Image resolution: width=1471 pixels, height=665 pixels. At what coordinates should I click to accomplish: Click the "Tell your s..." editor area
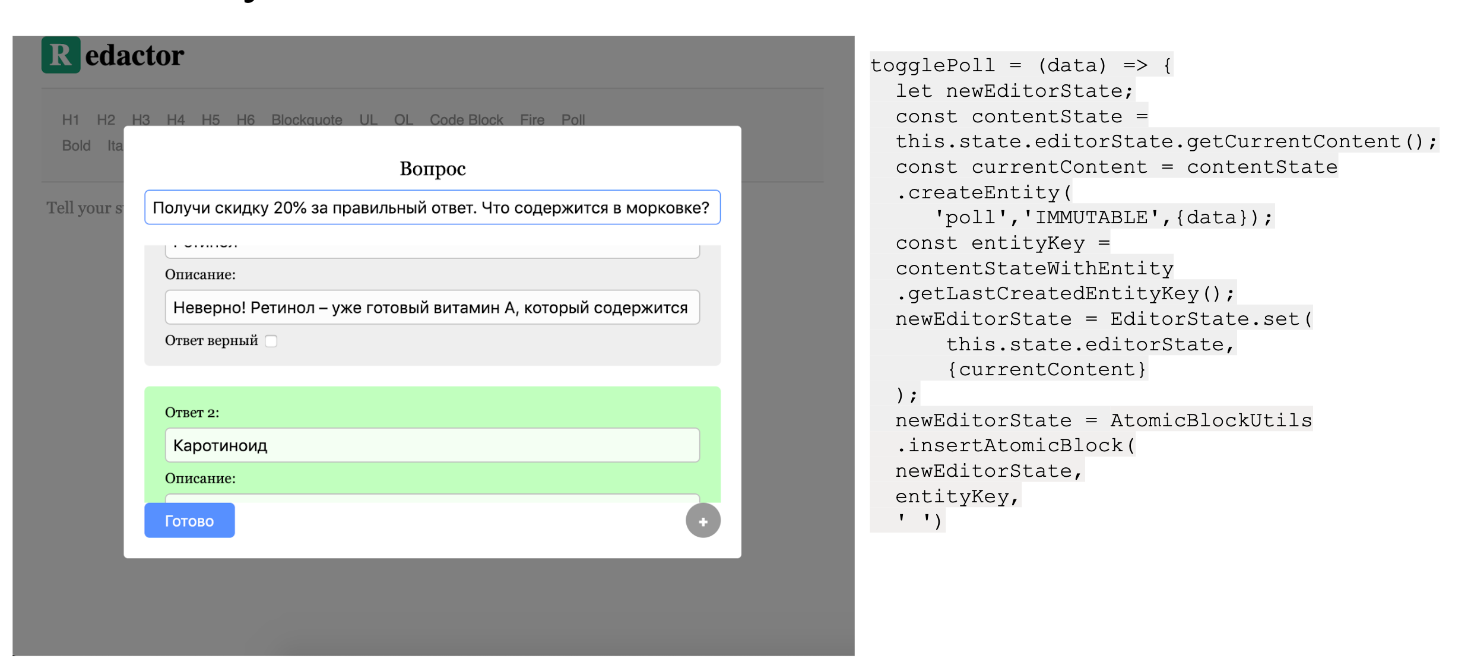click(86, 207)
